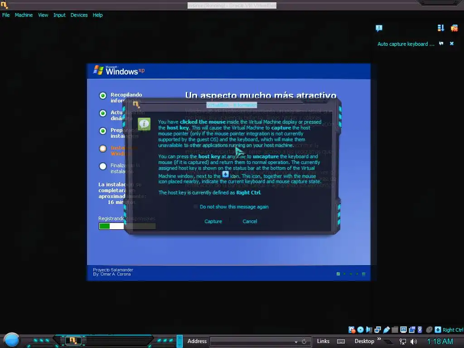
Task: Click the display monitor status icon
Action: (x=403, y=330)
